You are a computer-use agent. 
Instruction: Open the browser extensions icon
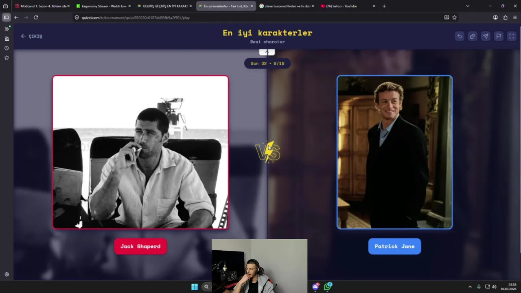click(505, 17)
